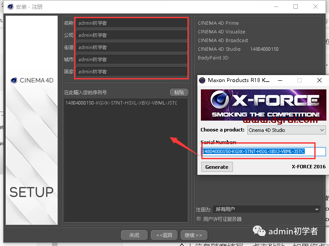The width and height of the screenshot is (329, 246).
Task: Click the X-FORCE 2016 label in keygen
Action: click(x=309, y=167)
